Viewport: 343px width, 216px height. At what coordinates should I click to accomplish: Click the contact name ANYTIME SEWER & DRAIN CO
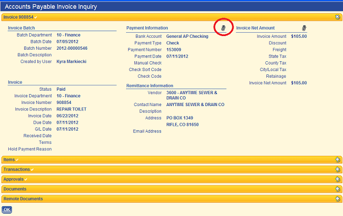pyautogui.click(x=196, y=104)
